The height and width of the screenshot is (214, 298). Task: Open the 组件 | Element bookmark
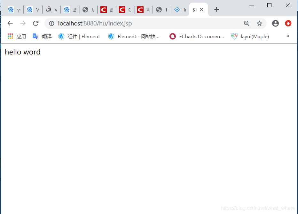click(x=79, y=36)
